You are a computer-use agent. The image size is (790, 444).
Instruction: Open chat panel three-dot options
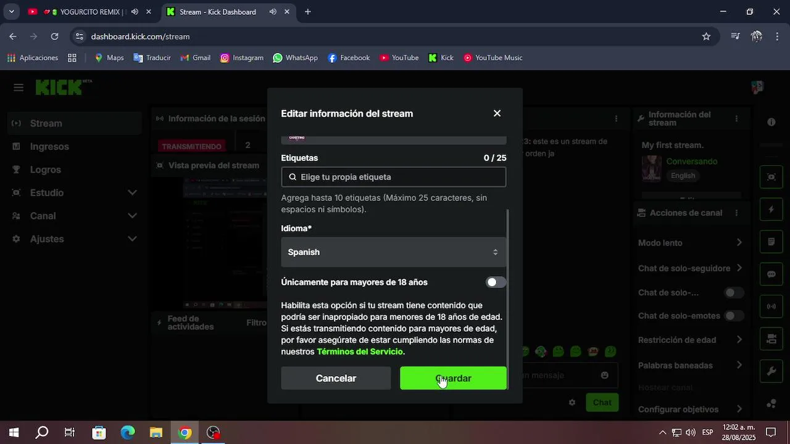(616, 118)
